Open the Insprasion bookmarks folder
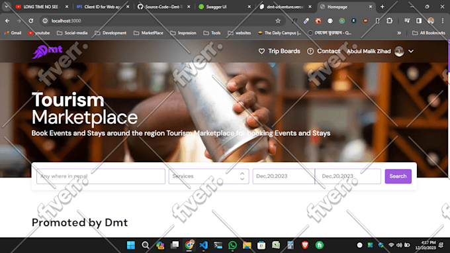 [x=183, y=33]
